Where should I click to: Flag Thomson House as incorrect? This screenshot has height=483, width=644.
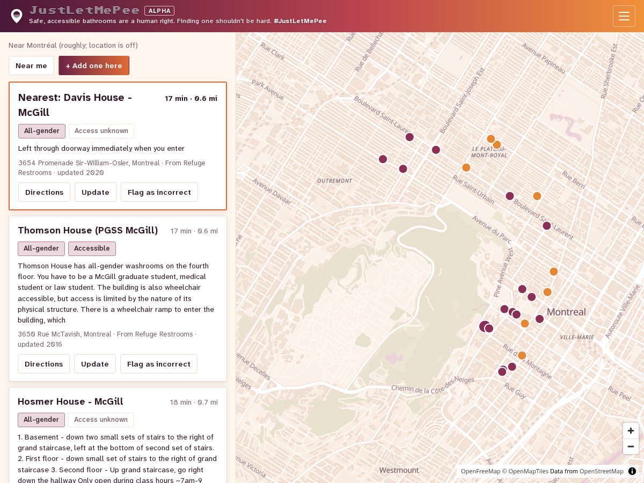(159, 364)
